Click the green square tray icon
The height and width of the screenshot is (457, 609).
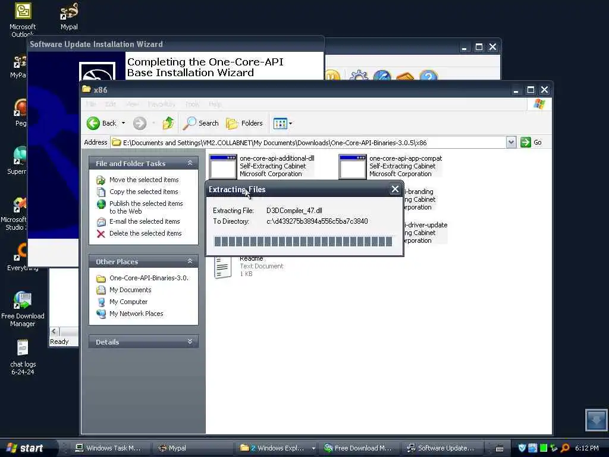[x=544, y=448]
